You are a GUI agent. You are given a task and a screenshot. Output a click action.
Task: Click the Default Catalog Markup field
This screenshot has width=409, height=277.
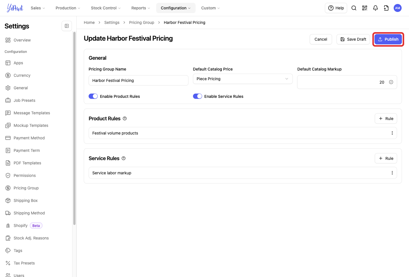click(x=347, y=82)
